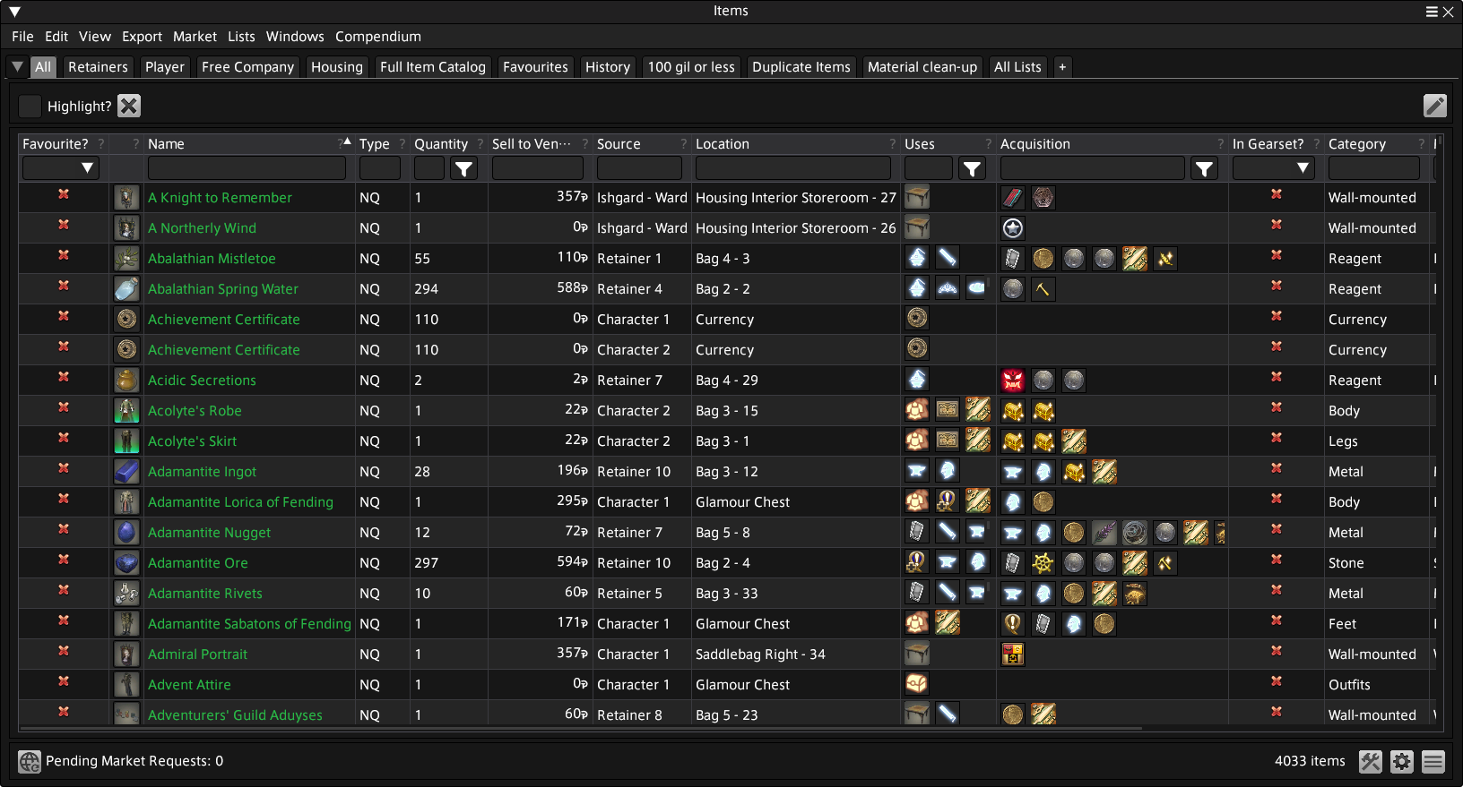Click the first Achievement Certificate uses icon
Image resolution: width=1463 pixels, height=787 pixels.
pos(917,318)
